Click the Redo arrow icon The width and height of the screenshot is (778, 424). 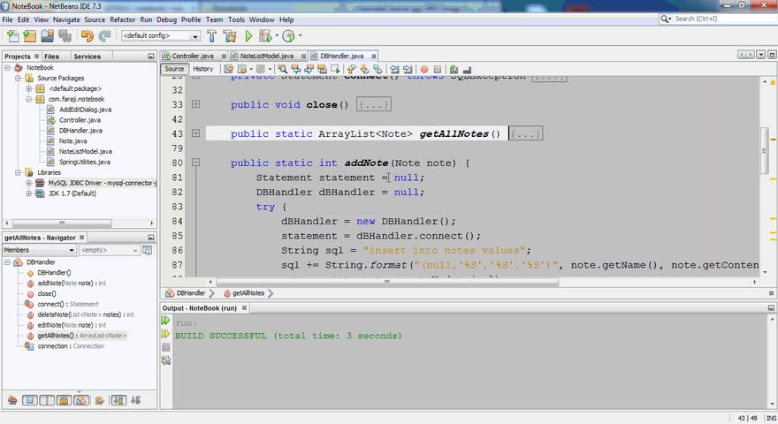(x=104, y=35)
